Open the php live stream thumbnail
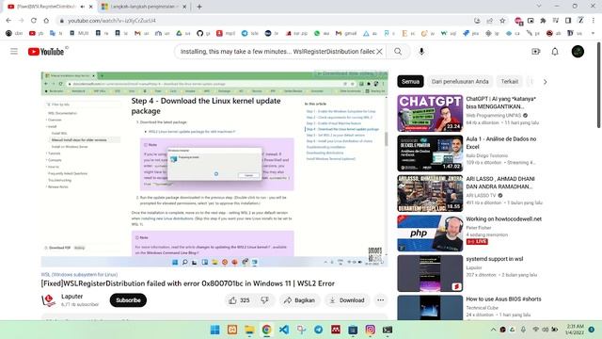The height and width of the screenshot is (339, 602). click(430, 234)
